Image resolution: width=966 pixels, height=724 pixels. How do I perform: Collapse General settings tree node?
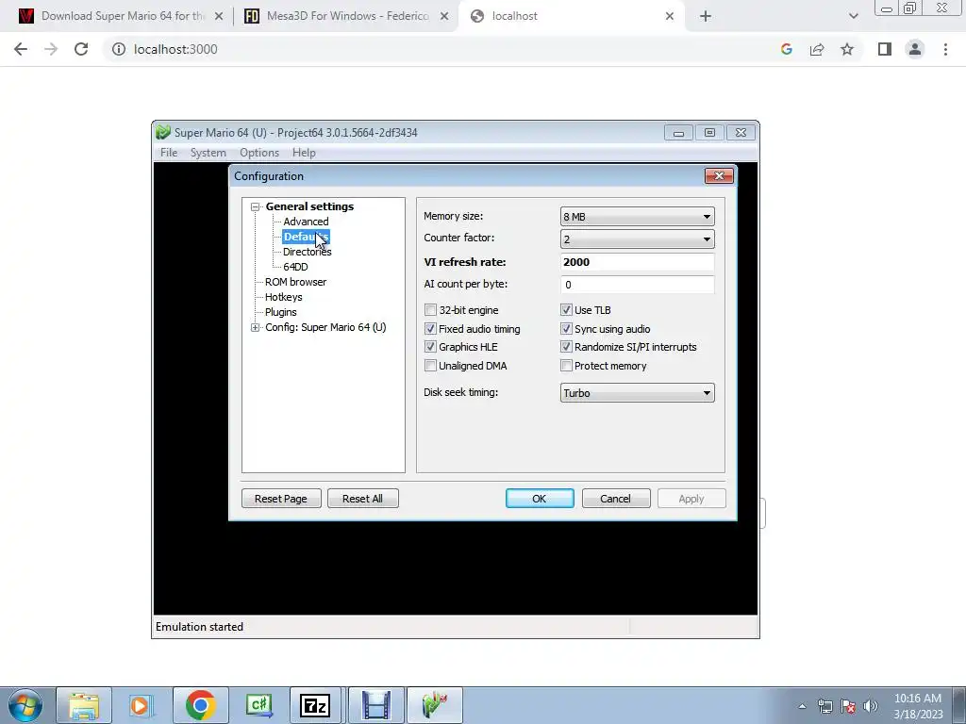pos(255,206)
